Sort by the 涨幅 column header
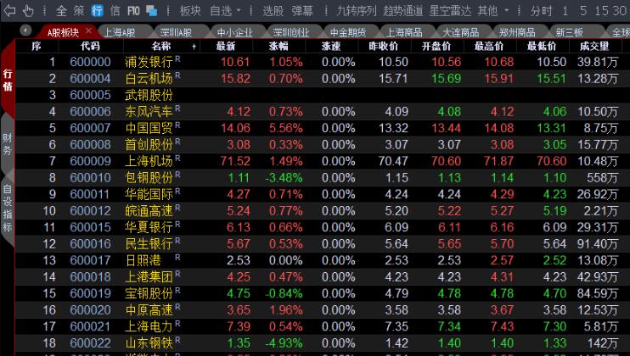Screen dimensions: 630x356 (278, 46)
